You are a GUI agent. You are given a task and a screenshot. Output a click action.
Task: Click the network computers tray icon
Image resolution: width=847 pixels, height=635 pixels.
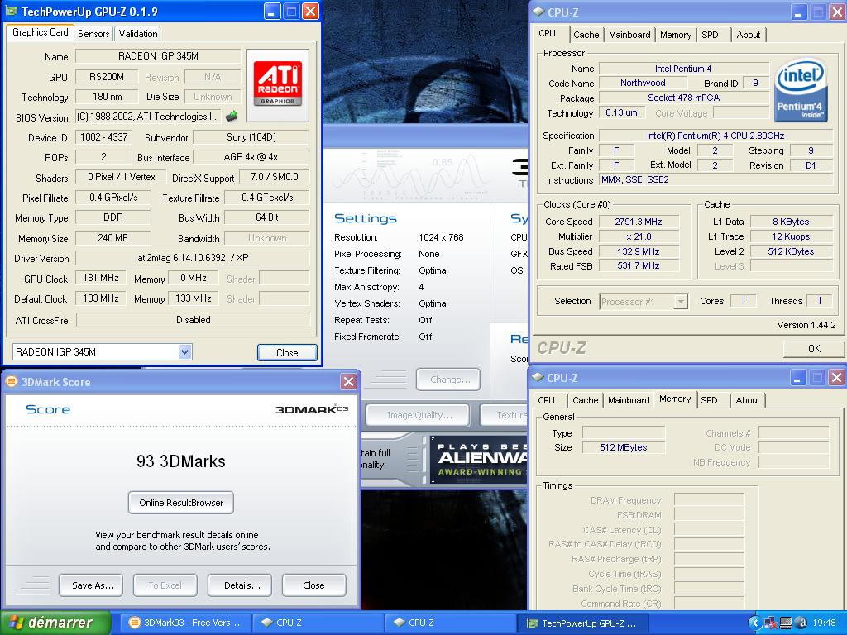771,623
